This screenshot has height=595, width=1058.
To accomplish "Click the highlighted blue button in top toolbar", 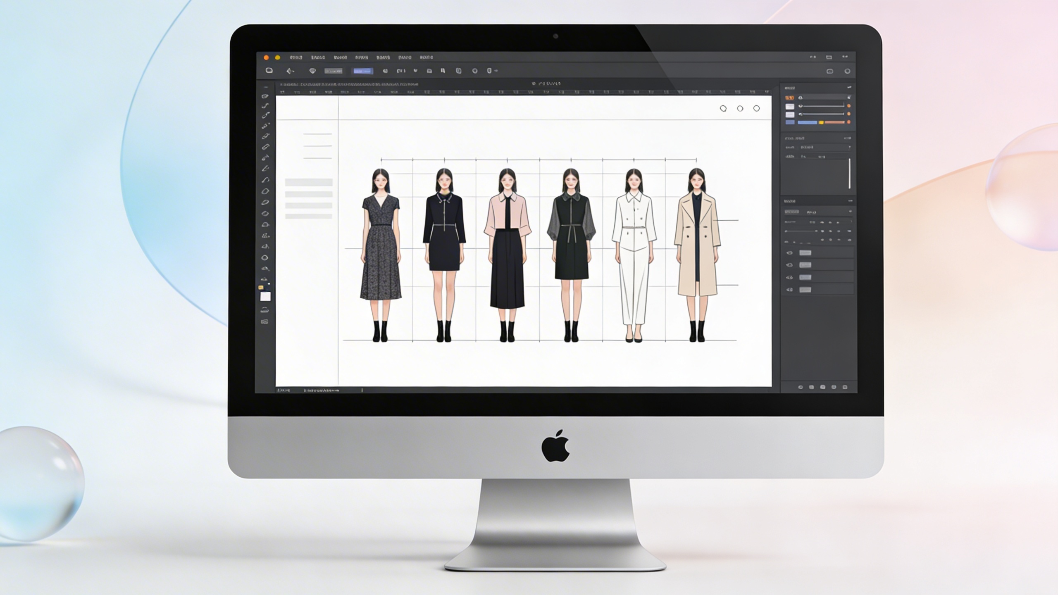I will (x=362, y=71).
